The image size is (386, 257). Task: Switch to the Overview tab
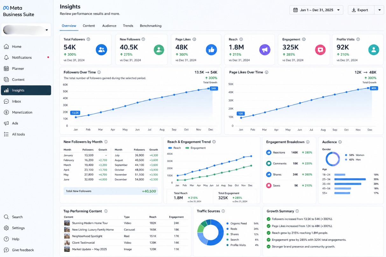click(69, 26)
